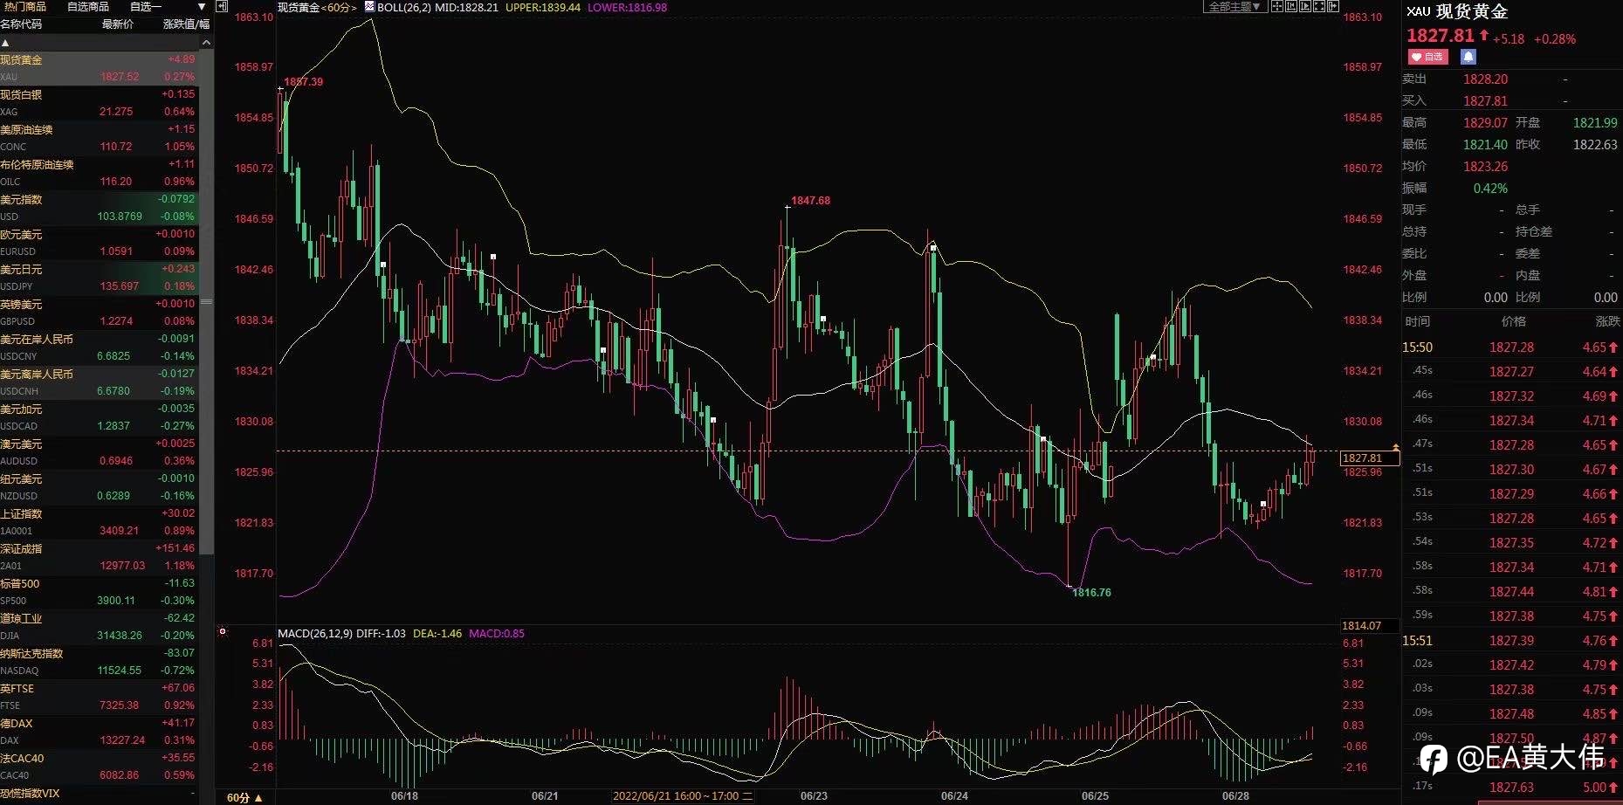Screen dimensions: 1623x805
Task: Click the 卖出 price 1828.20
Action: [x=1485, y=79]
